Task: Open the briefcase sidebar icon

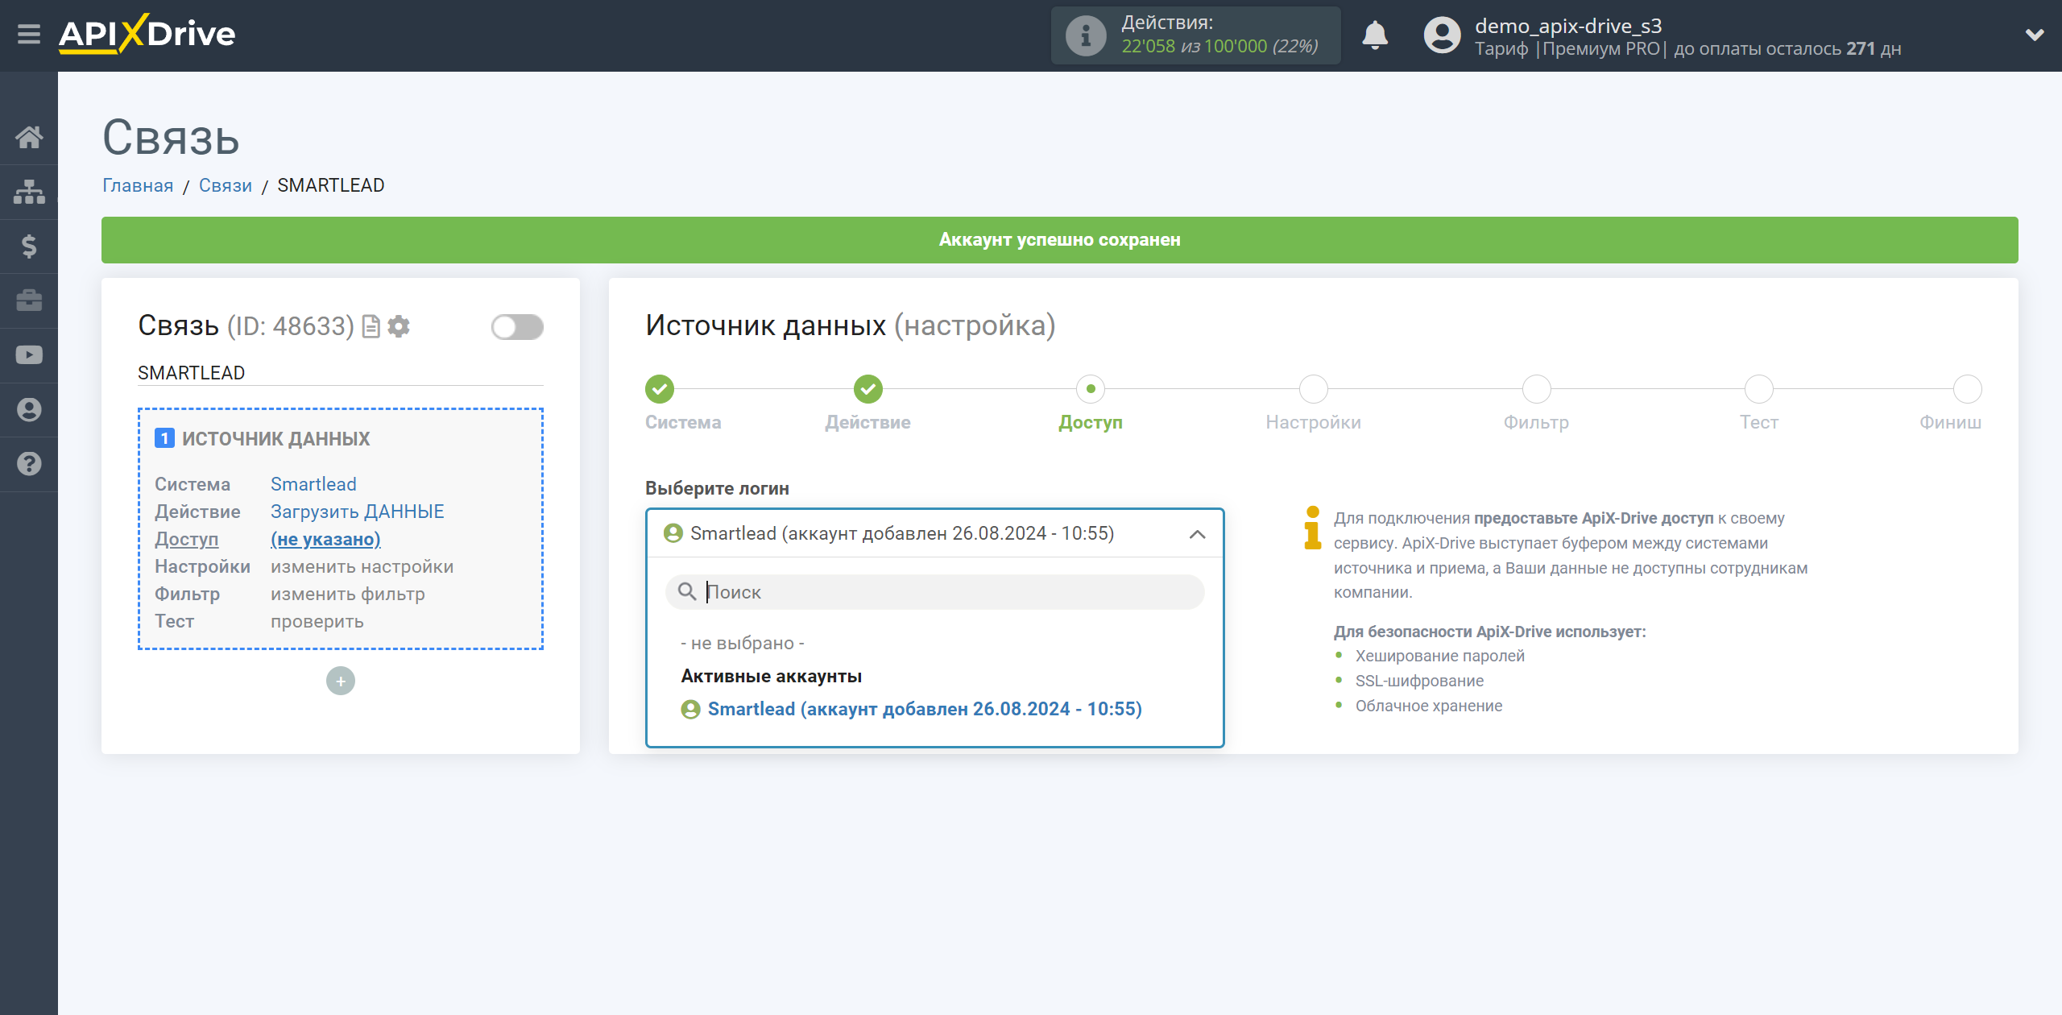Action: coord(29,300)
